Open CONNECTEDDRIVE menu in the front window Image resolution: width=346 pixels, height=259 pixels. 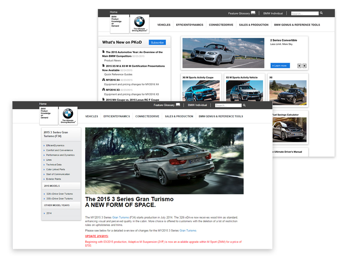pos(147,116)
